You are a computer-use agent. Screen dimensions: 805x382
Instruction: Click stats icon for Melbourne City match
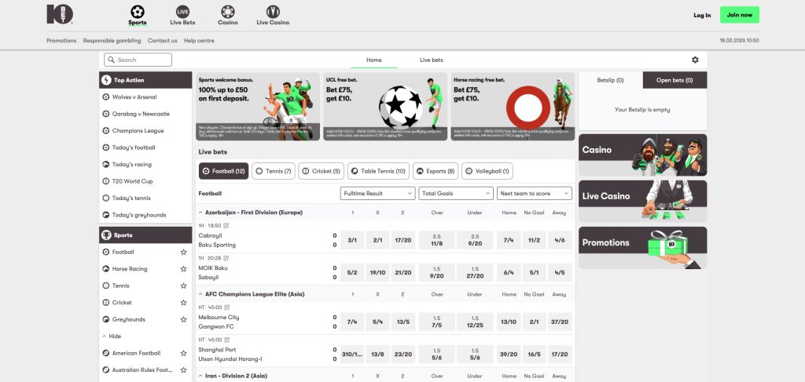(x=226, y=307)
